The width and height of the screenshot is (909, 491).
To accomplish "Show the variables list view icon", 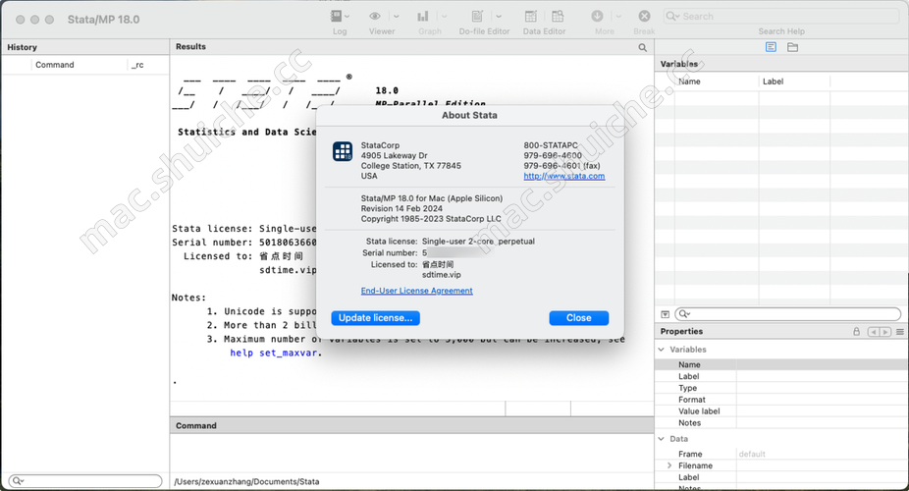I will (x=772, y=47).
